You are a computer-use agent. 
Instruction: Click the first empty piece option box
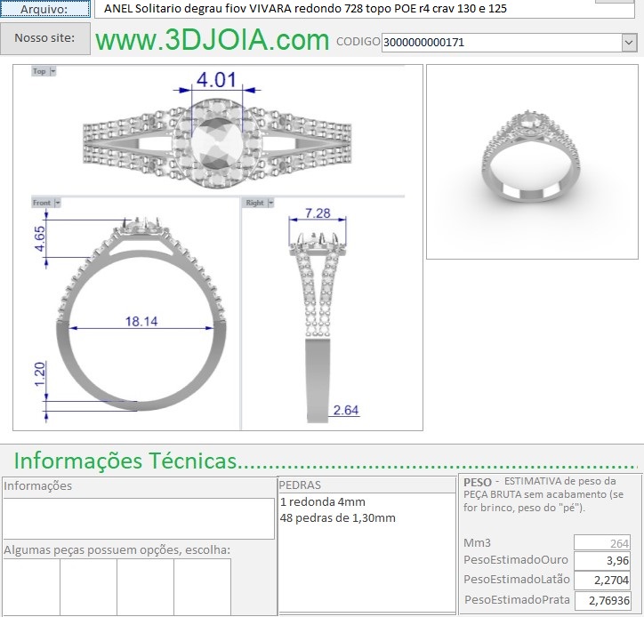point(31,587)
